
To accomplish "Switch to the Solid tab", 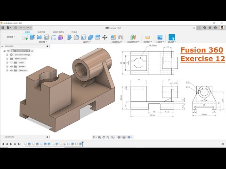I will coord(27,32).
